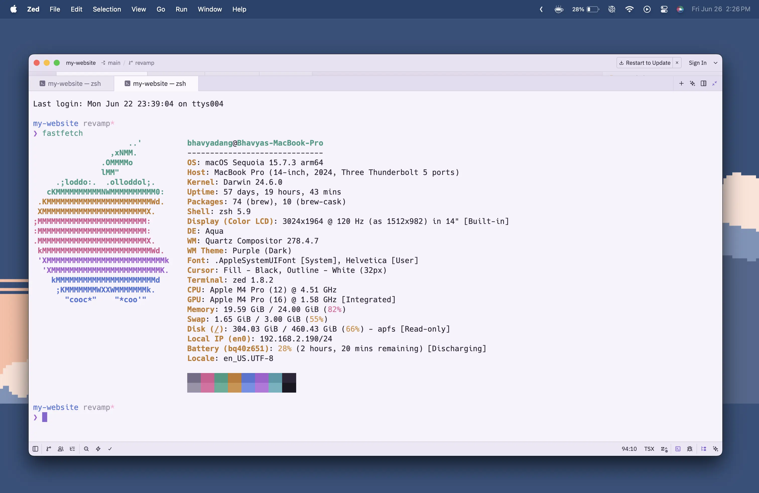Split the terminal pane
759x493 pixels.
tap(704, 83)
